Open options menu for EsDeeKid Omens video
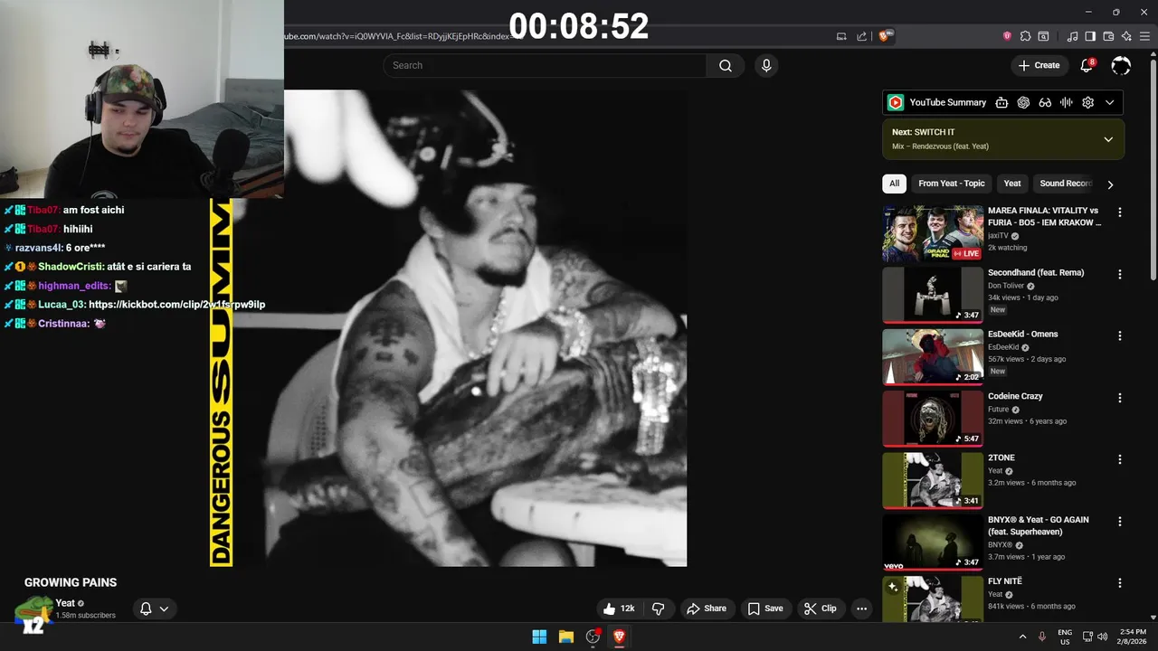This screenshot has height=651, width=1158. [x=1120, y=335]
